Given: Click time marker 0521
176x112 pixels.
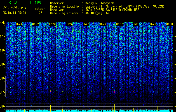Looking at the screenshot, I should tap(19, 24).
